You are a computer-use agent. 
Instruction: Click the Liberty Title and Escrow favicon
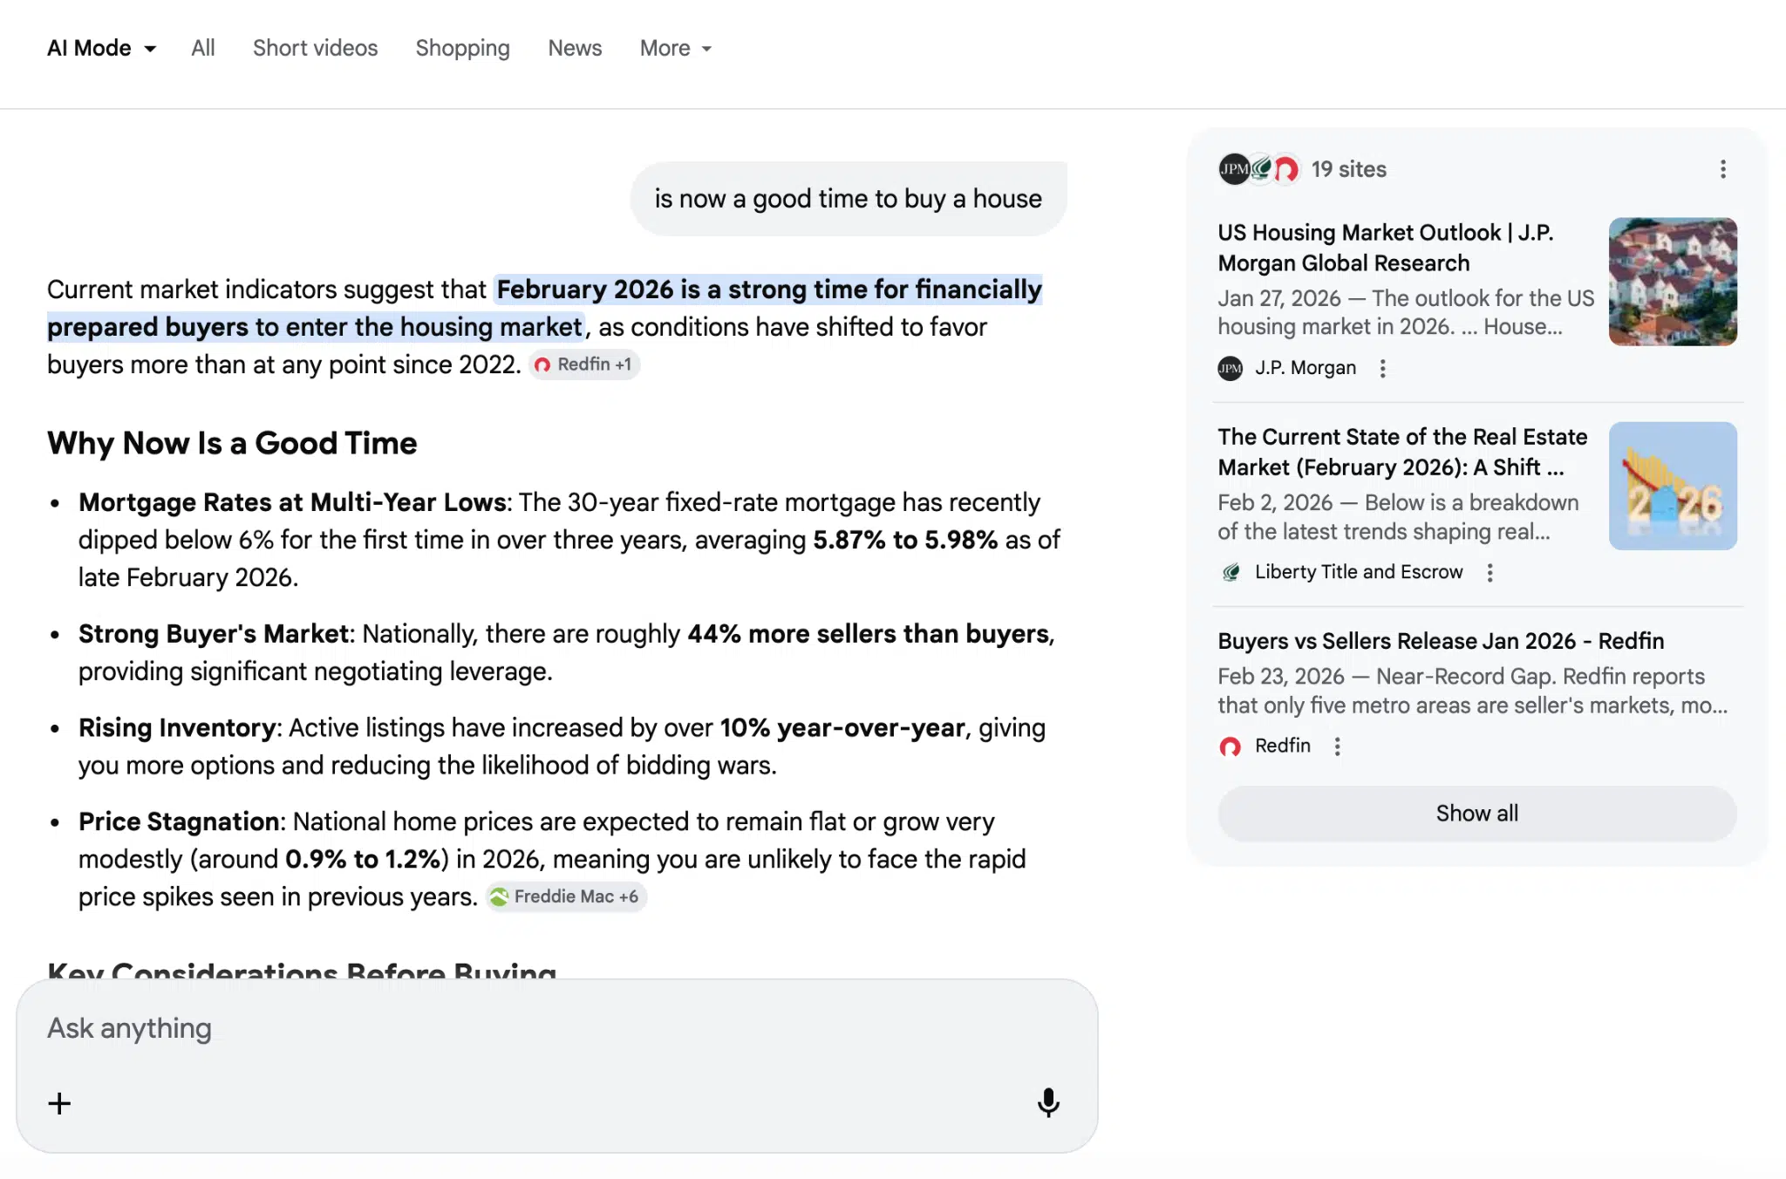pyautogui.click(x=1230, y=572)
